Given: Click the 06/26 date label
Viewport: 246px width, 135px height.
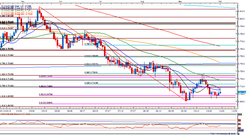Looking at the screenshot, I should coord(95,110).
